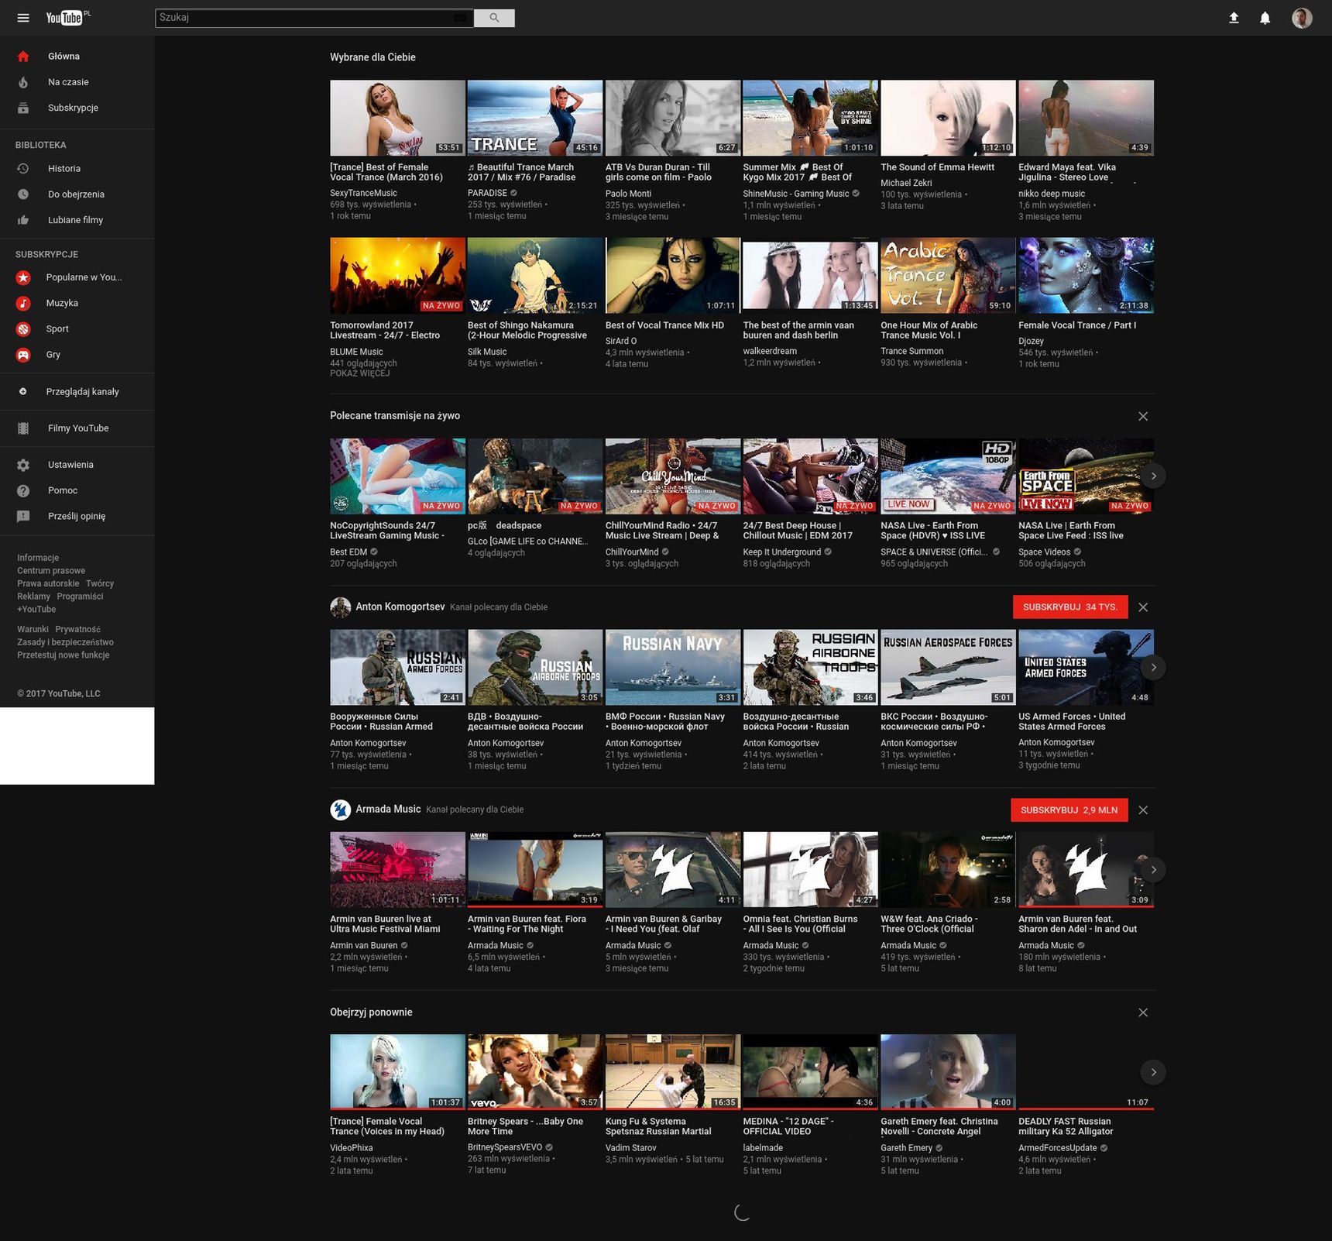Screen dimensions: 1332x1241
Task: Open the Prywatność footer link
Action: [77, 630]
